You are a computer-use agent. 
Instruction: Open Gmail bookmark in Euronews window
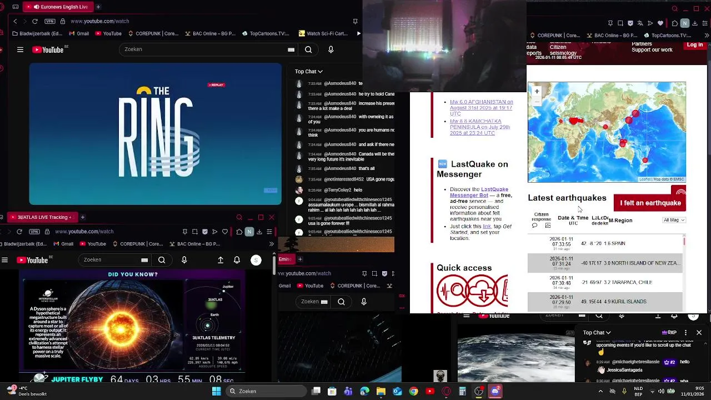[x=78, y=33]
